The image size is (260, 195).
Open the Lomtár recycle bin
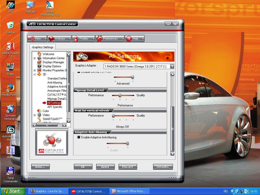pyautogui.click(x=10, y=27)
